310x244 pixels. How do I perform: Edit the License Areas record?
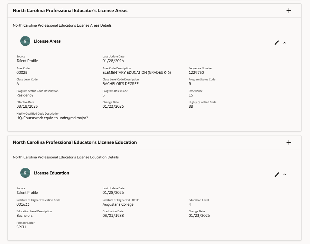[277, 43]
